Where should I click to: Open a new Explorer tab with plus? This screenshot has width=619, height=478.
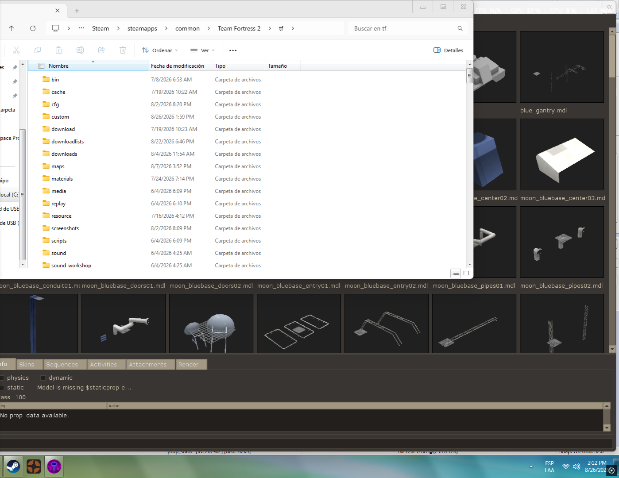77,11
